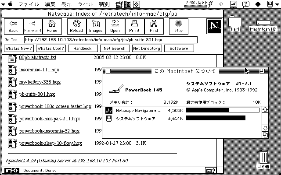Click the typewriter icon in menu bar
The height and width of the screenshot is (175, 281).
pos(119,4)
